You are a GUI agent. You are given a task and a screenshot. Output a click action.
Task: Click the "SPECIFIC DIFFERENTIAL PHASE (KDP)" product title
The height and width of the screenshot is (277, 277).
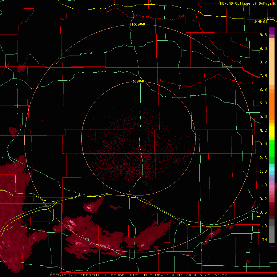tap(95, 275)
